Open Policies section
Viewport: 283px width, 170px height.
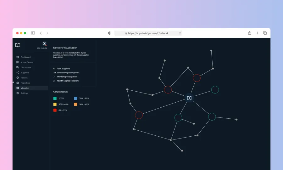(x=24, y=78)
